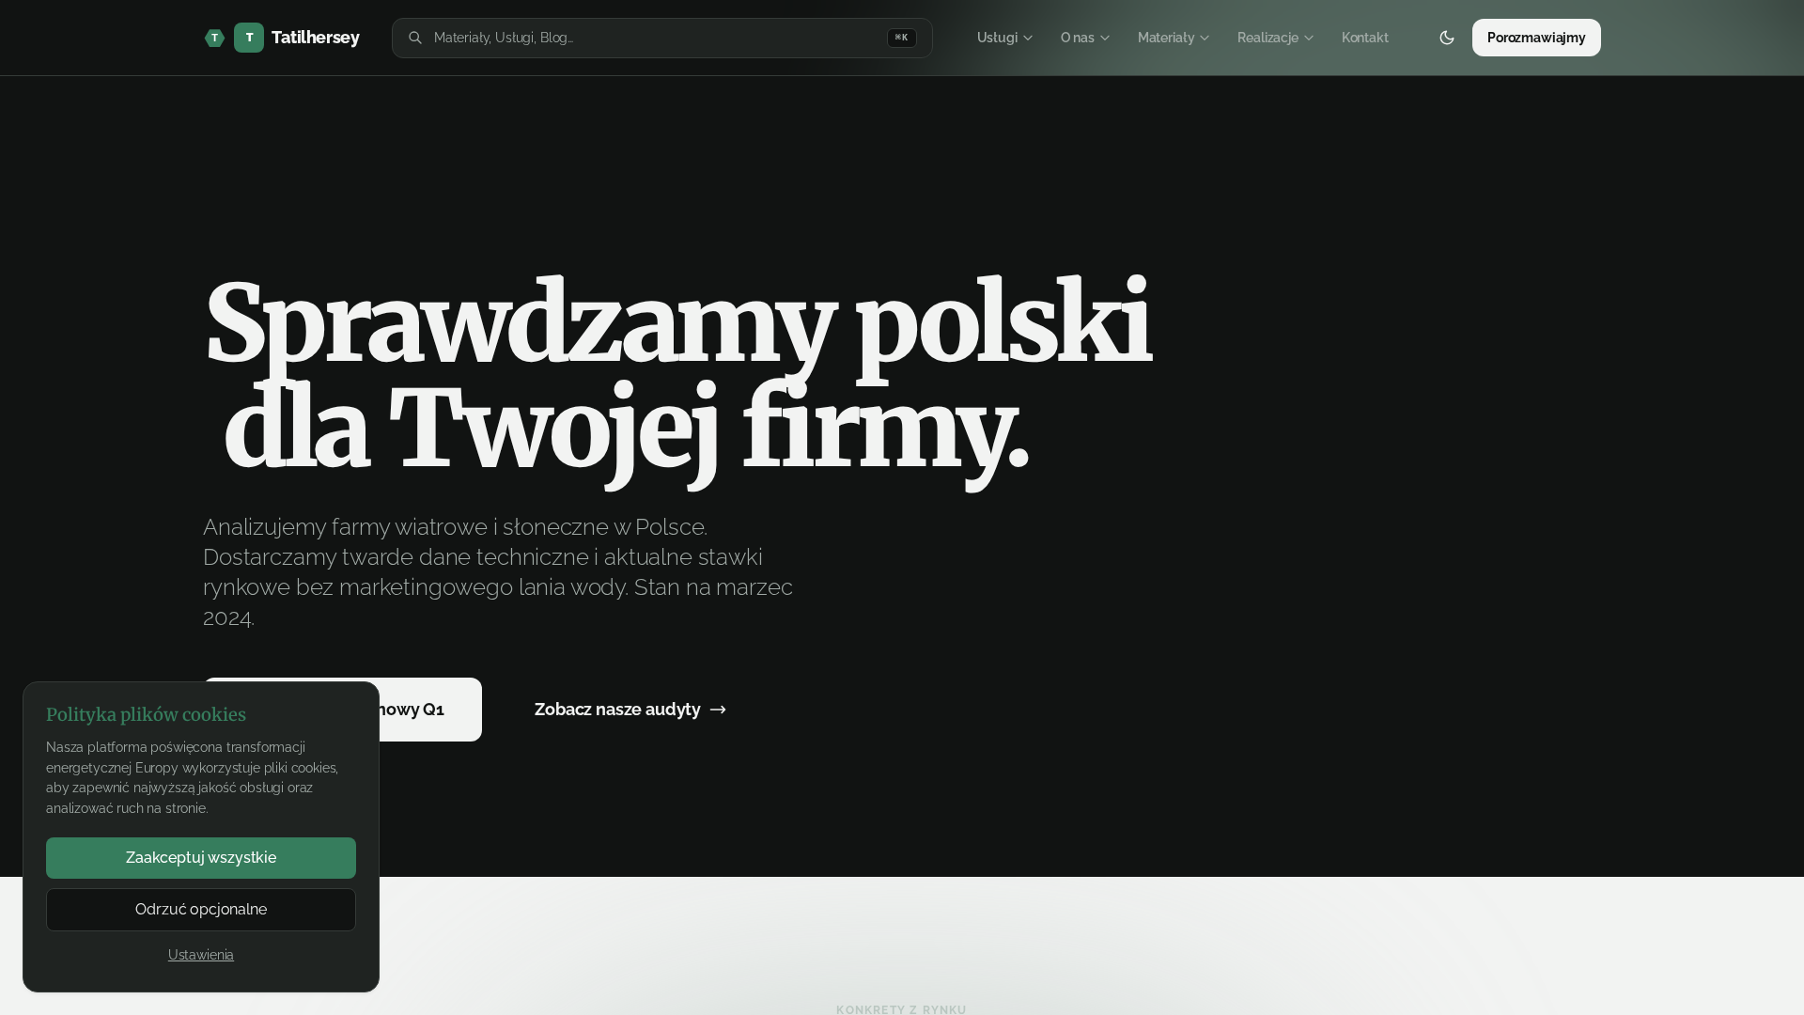
Task: Open cookie Ustawienia link
Action: click(201, 955)
